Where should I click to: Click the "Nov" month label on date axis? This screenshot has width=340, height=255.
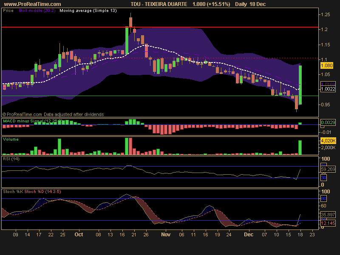(x=166, y=235)
